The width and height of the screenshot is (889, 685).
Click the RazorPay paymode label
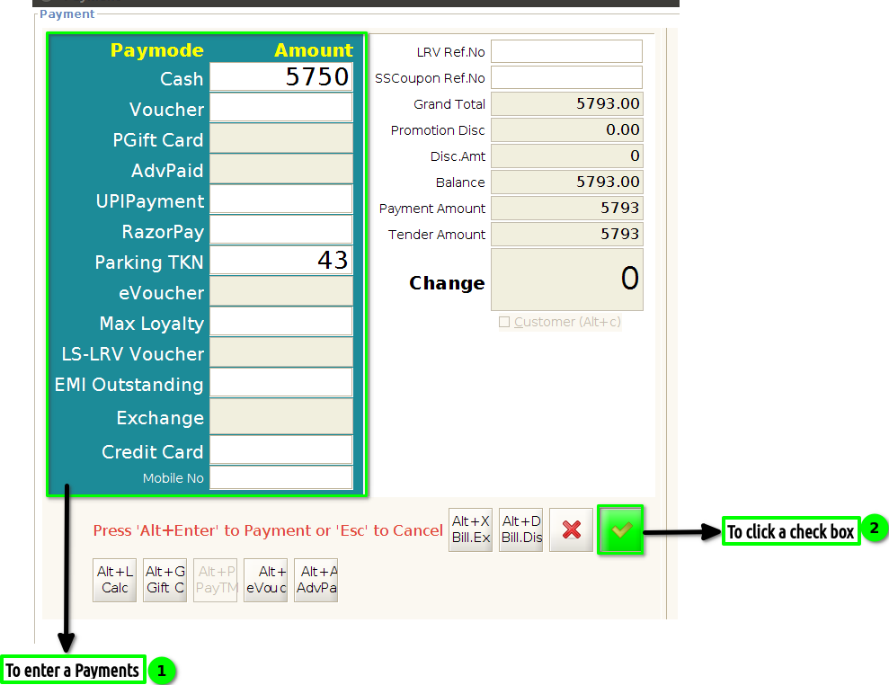point(163,232)
